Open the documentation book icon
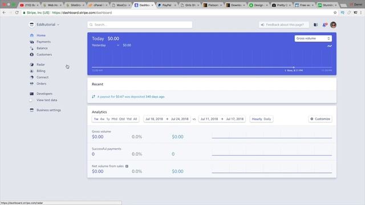This screenshot has width=365, height=205. 315,24
